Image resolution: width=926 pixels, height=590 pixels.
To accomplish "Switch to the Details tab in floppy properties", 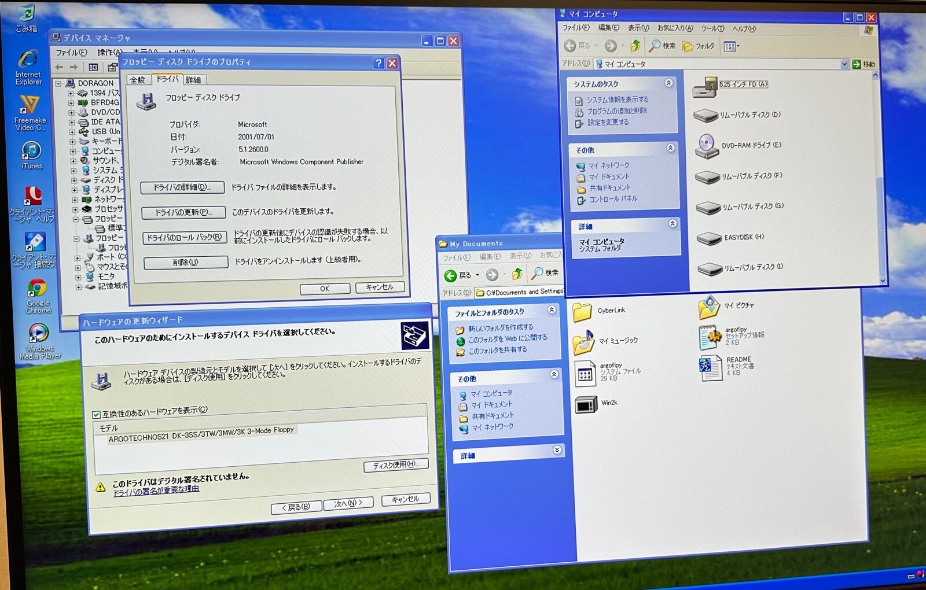I will (193, 80).
